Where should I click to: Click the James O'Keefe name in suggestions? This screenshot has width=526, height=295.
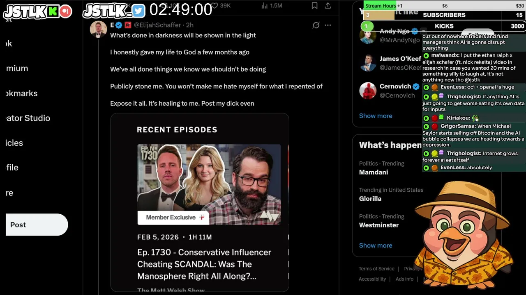pyautogui.click(x=400, y=59)
